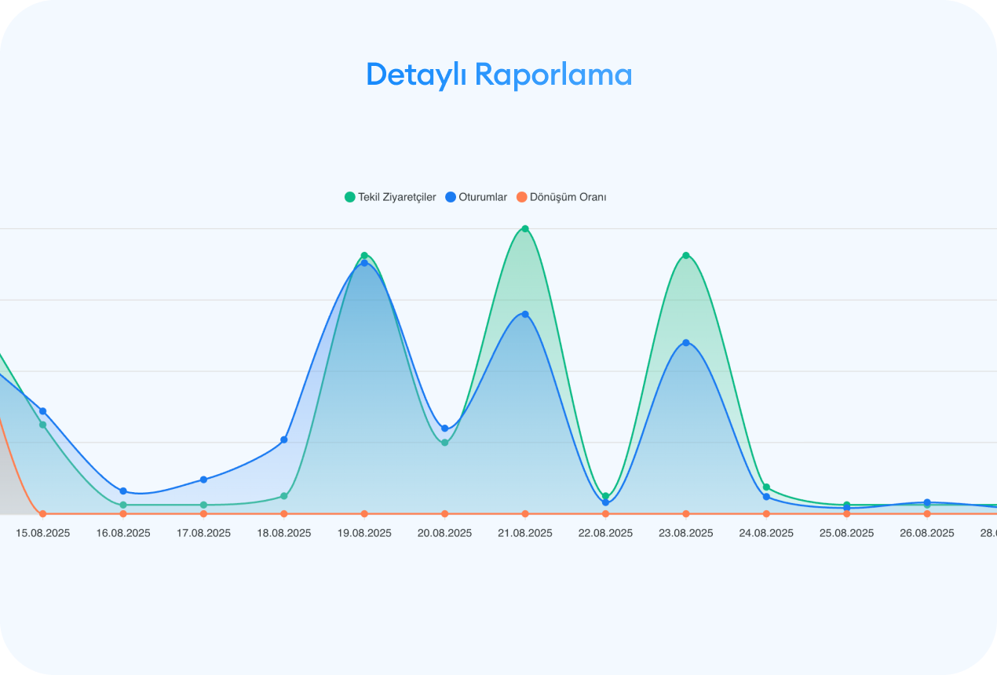Select green data point on 23.08.2025
Viewport: 997px width, 675px height.
click(686, 255)
